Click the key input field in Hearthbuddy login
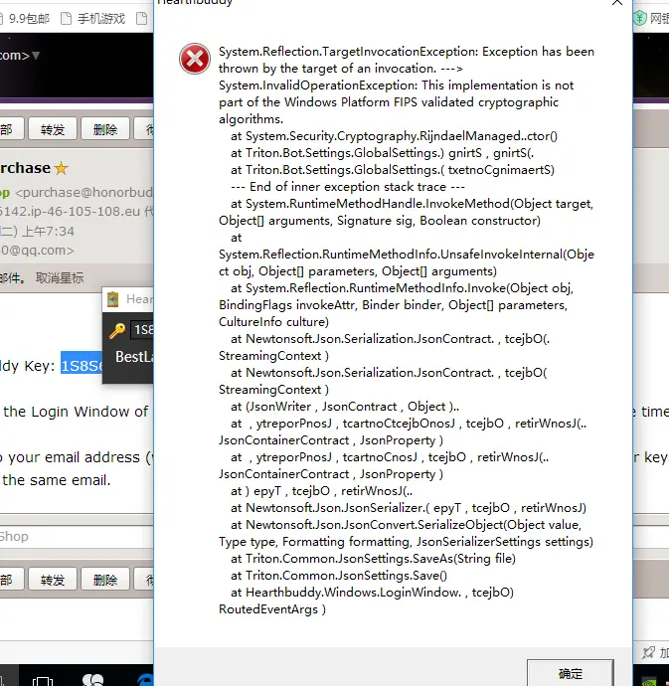The height and width of the screenshot is (686, 669). 142,330
